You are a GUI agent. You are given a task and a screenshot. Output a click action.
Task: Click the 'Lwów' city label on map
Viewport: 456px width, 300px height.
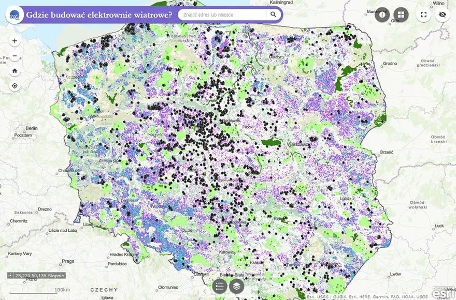pyautogui.click(x=395, y=274)
